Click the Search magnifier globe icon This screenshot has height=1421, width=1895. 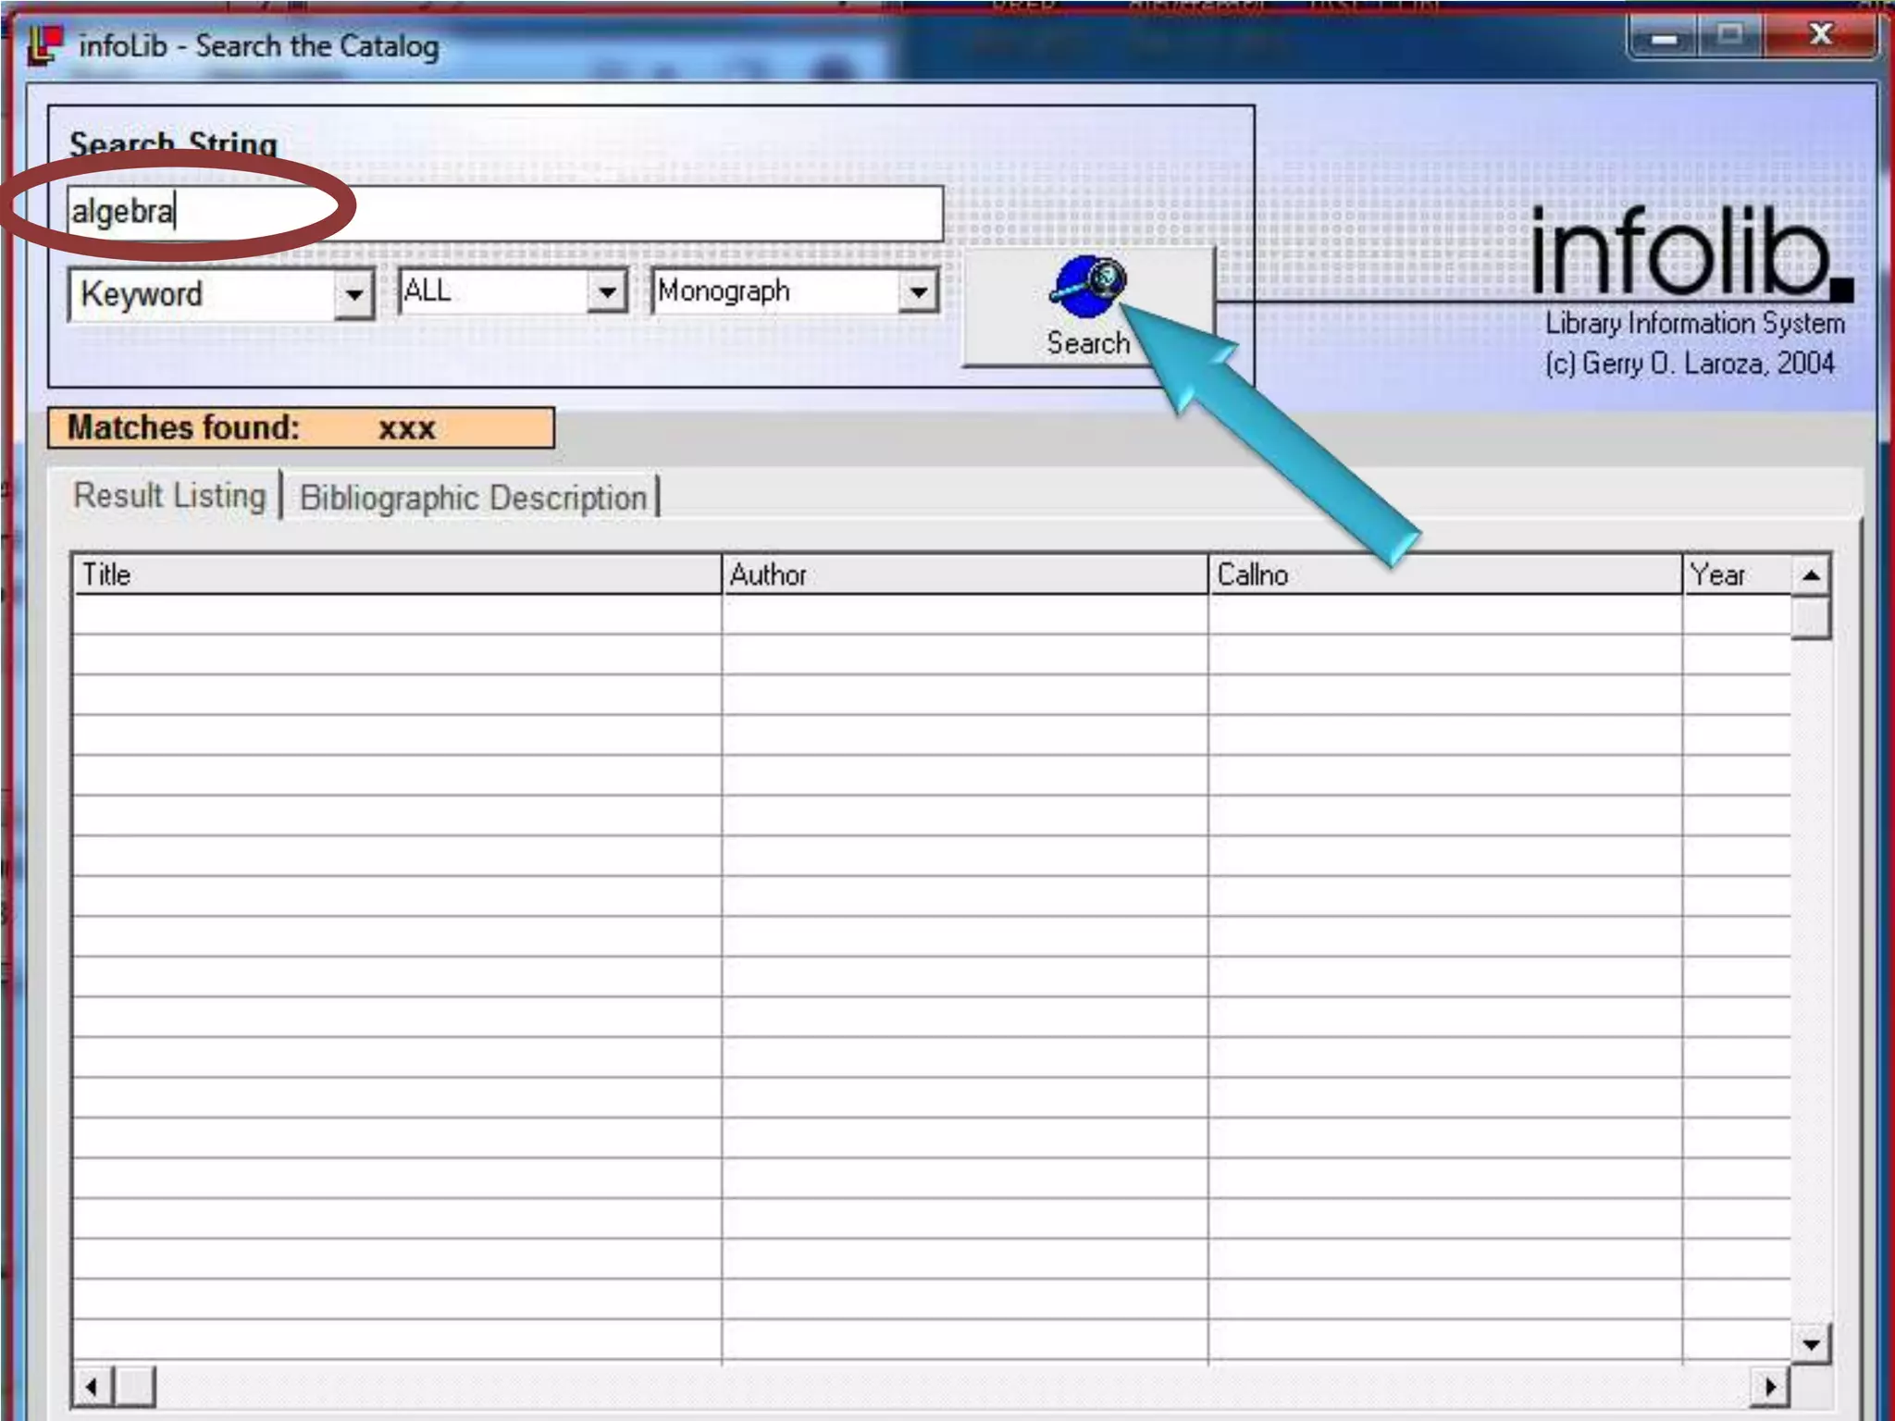tap(1088, 285)
